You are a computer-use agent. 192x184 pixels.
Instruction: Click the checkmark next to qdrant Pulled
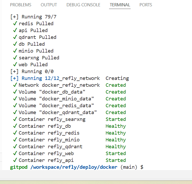pos(15,37)
